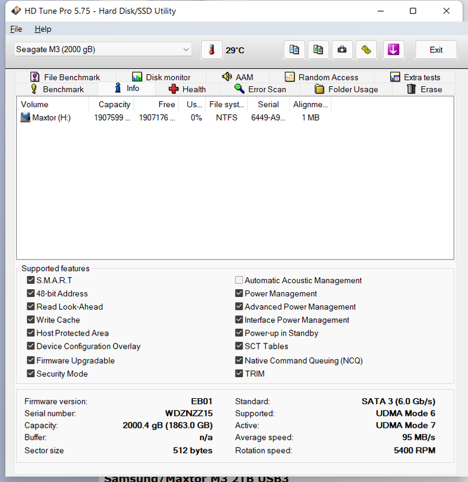
Task: Click the thermometer temperature icon
Action: (211, 50)
